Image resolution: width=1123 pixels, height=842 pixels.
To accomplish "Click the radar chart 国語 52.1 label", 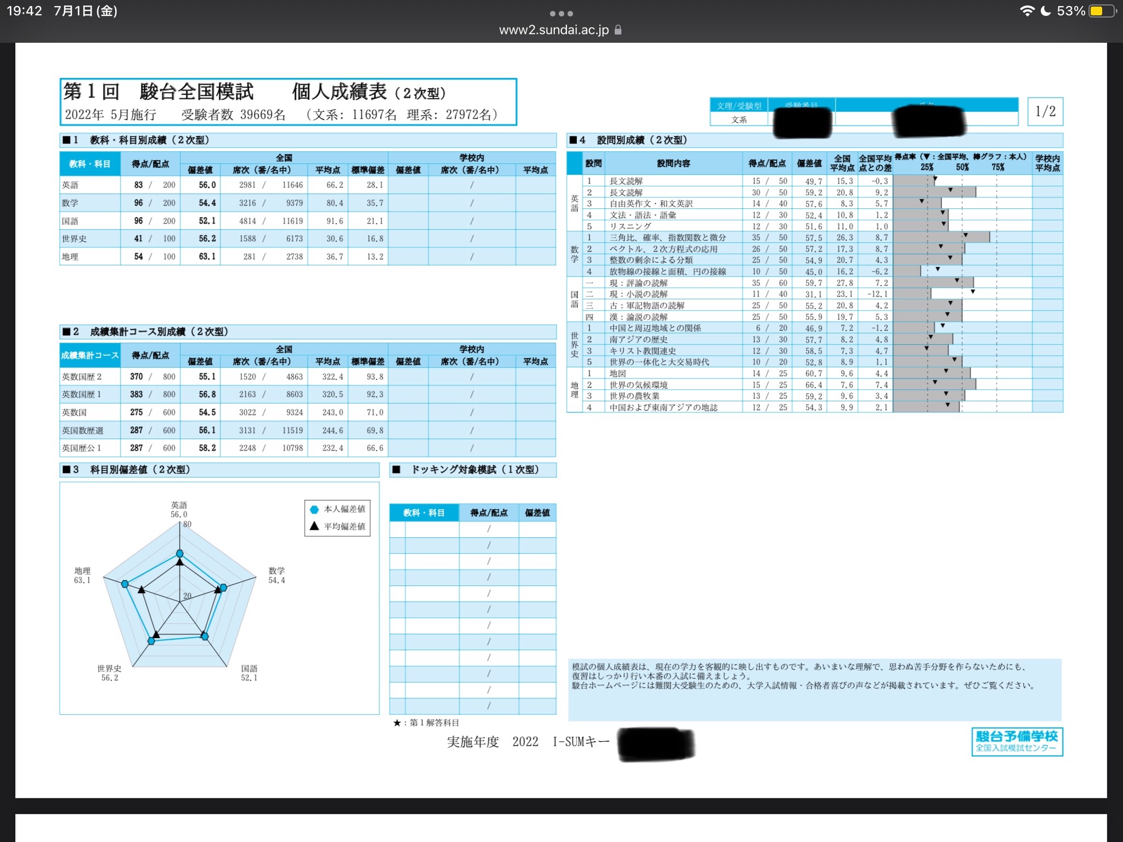I will [x=249, y=673].
